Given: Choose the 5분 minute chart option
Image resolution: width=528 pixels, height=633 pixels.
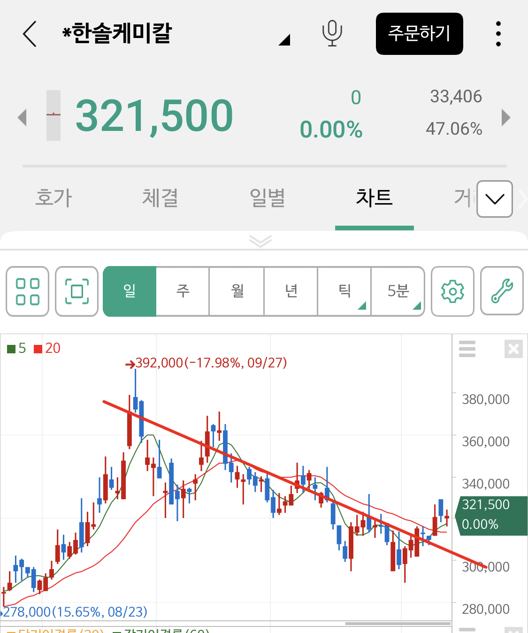Looking at the screenshot, I should point(398,291).
